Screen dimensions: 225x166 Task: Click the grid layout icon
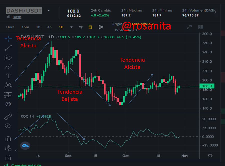tap(201, 27)
